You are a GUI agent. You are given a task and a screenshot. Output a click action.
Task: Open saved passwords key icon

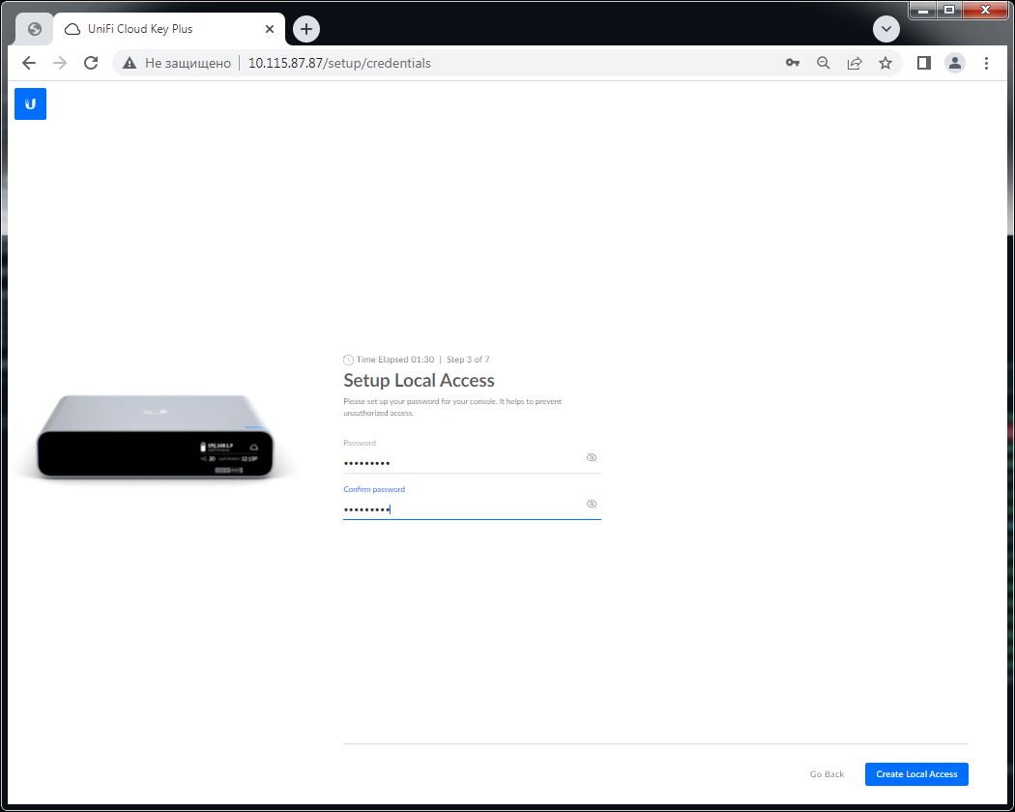793,63
